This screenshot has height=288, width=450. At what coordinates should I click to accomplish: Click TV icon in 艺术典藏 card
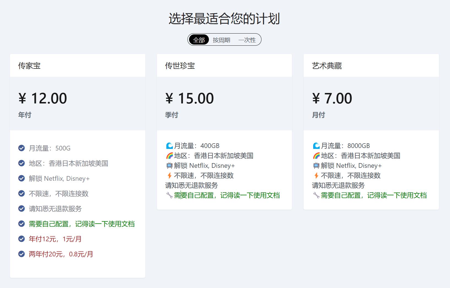[x=317, y=166]
